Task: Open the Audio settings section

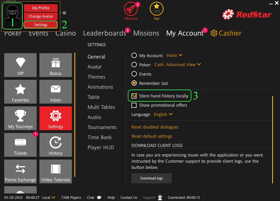Action: click(x=94, y=117)
